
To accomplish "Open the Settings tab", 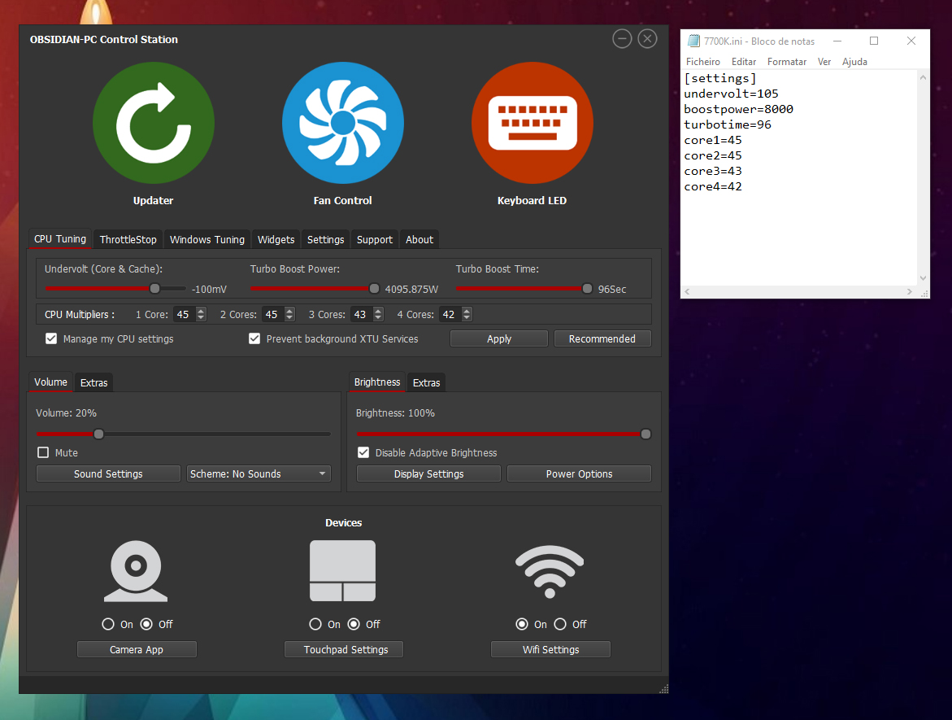I will coord(325,239).
